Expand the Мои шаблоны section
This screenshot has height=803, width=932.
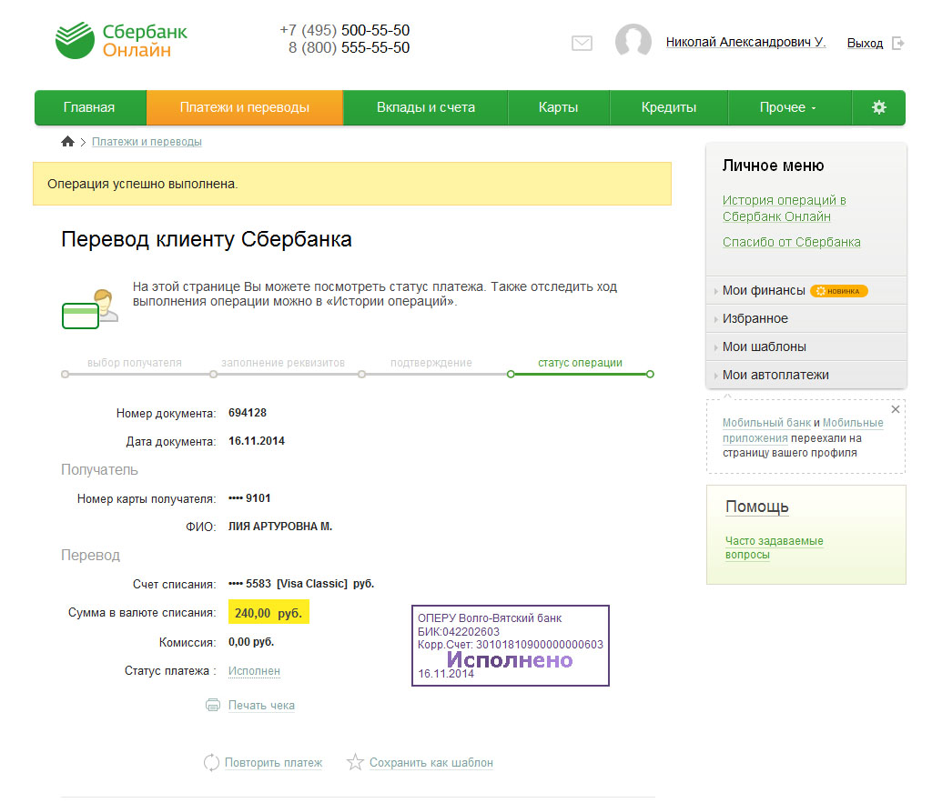coord(806,346)
